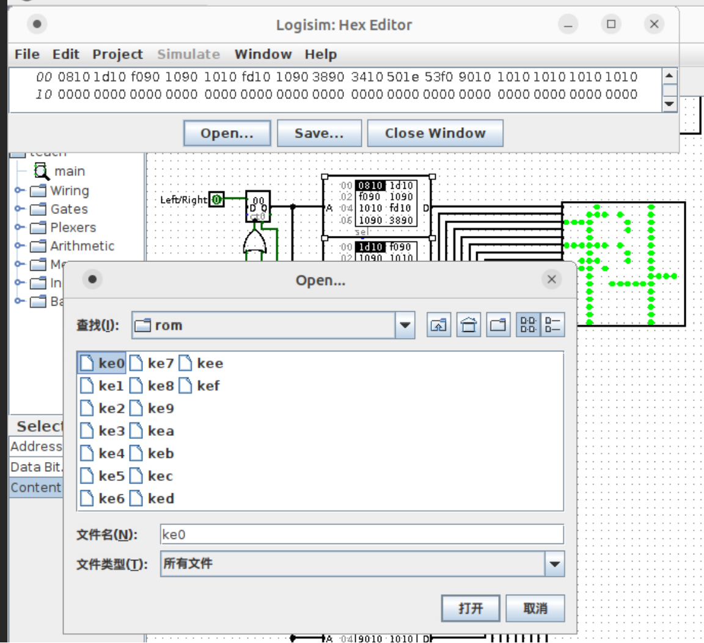Viewport: 704px width, 643px height.
Task: Switch to list view in file chooser
Action: click(528, 325)
